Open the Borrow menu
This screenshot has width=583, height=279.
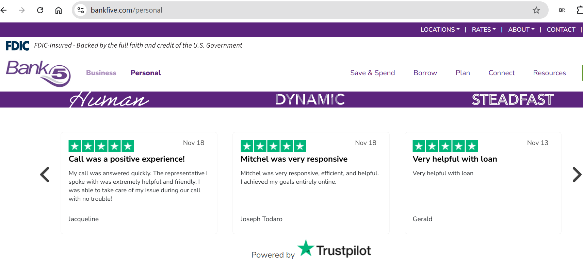(x=425, y=73)
